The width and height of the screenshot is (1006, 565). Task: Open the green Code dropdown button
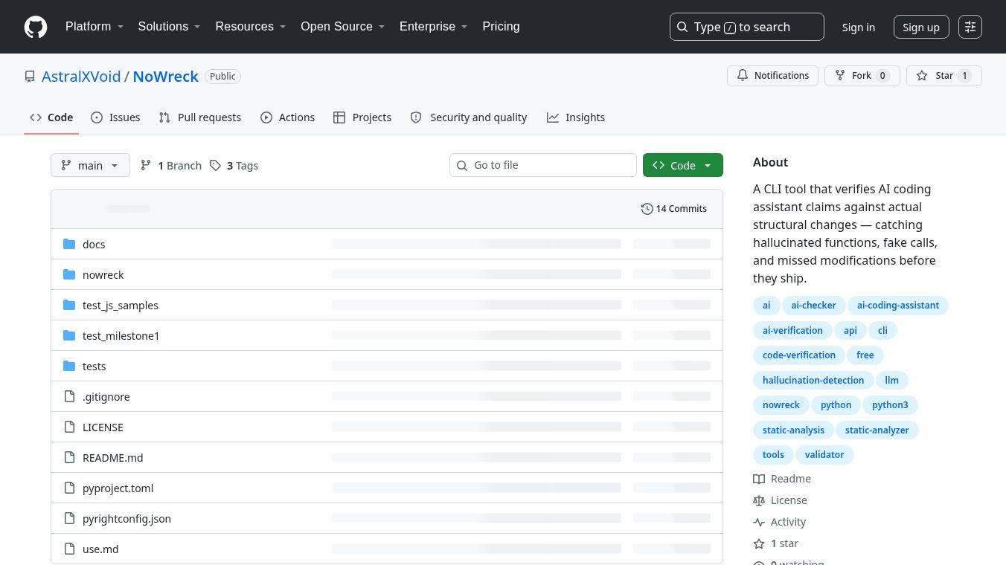pos(683,165)
